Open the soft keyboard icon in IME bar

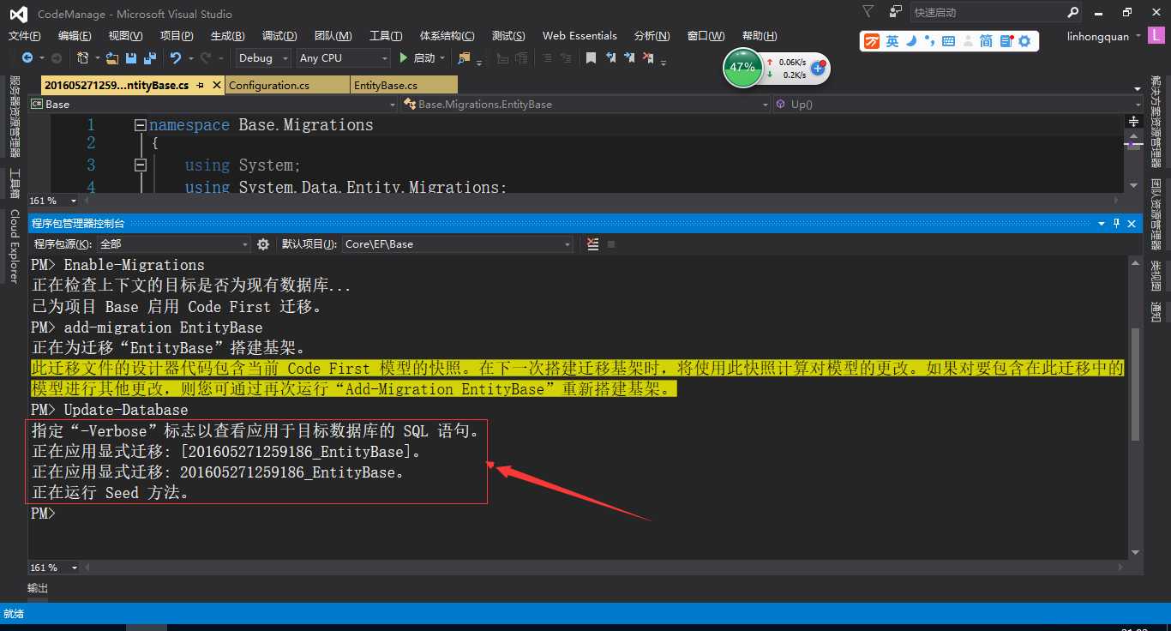[948, 41]
